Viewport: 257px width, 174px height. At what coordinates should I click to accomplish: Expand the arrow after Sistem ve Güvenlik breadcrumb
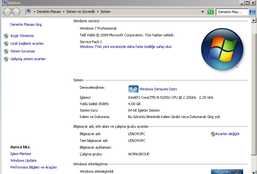tap(98, 12)
